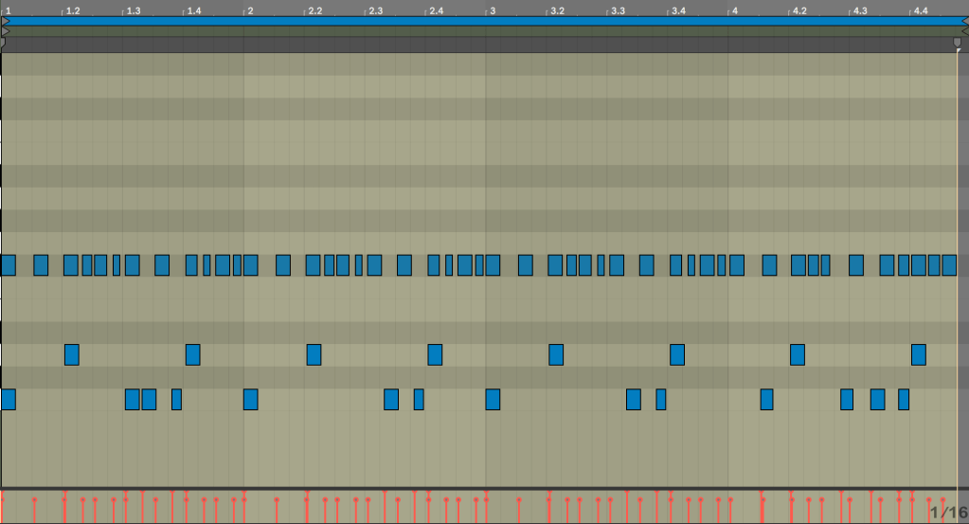Click the ruler at bar 2
This screenshot has height=524, width=969.
249,10
